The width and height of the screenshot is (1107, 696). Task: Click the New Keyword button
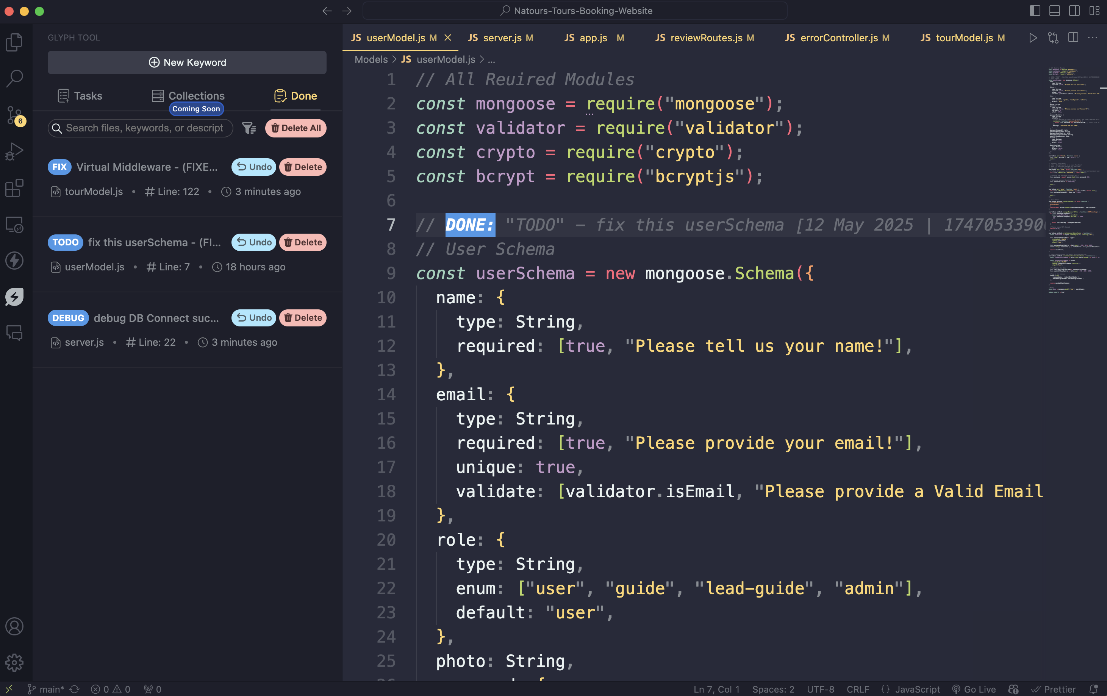(x=187, y=62)
